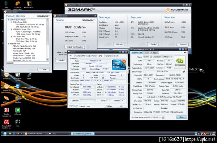This screenshot has width=217, height=143.
Task: Click the Validate button in CPU-Z
Action: [109, 106]
